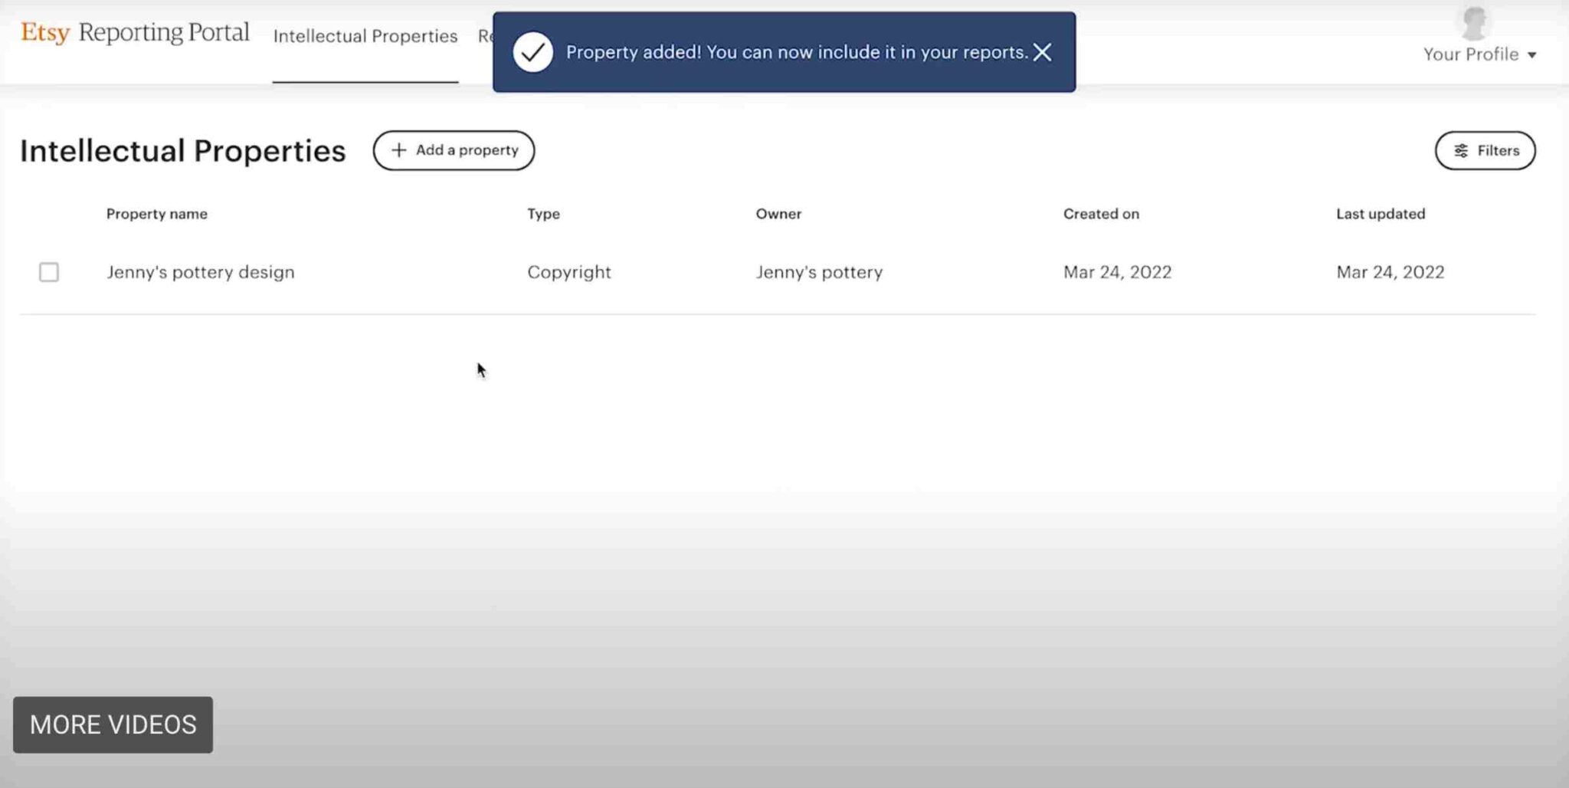
Task: Open the profile avatar picture
Action: click(1474, 21)
